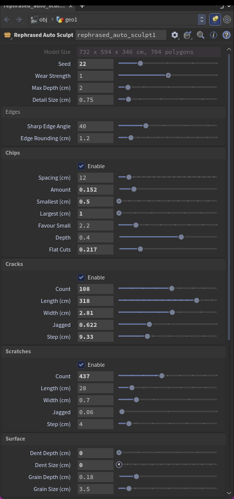The height and width of the screenshot is (499, 234).
Task: Disable the Chips Enable checkbox
Action: [x=81, y=166]
